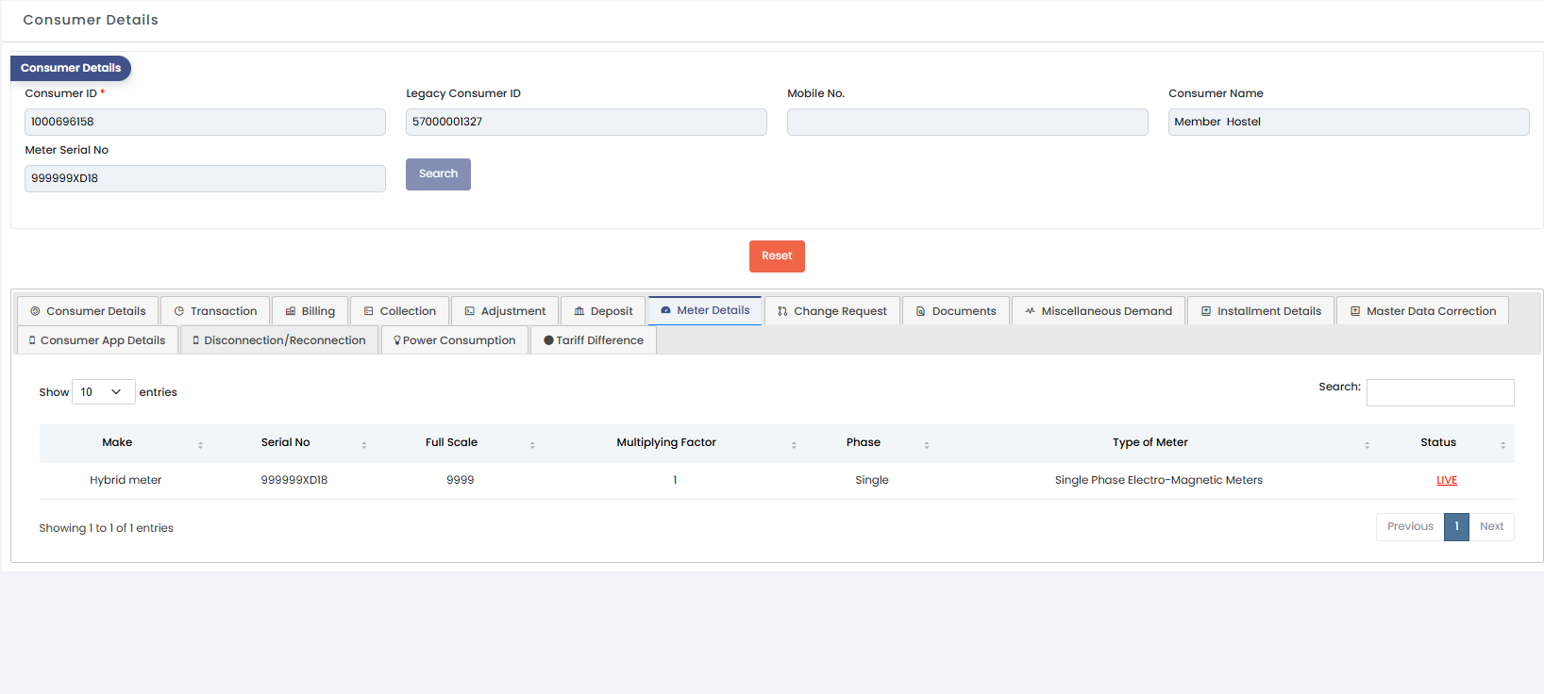Open the Master Data Correction tab
Screen dimensions: 1544x694
click(x=1422, y=311)
